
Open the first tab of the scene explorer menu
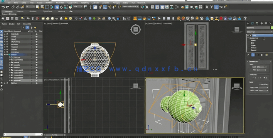click(4, 24)
